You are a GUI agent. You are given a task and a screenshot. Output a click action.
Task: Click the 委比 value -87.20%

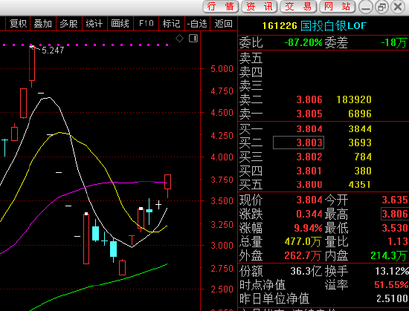(303, 43)
